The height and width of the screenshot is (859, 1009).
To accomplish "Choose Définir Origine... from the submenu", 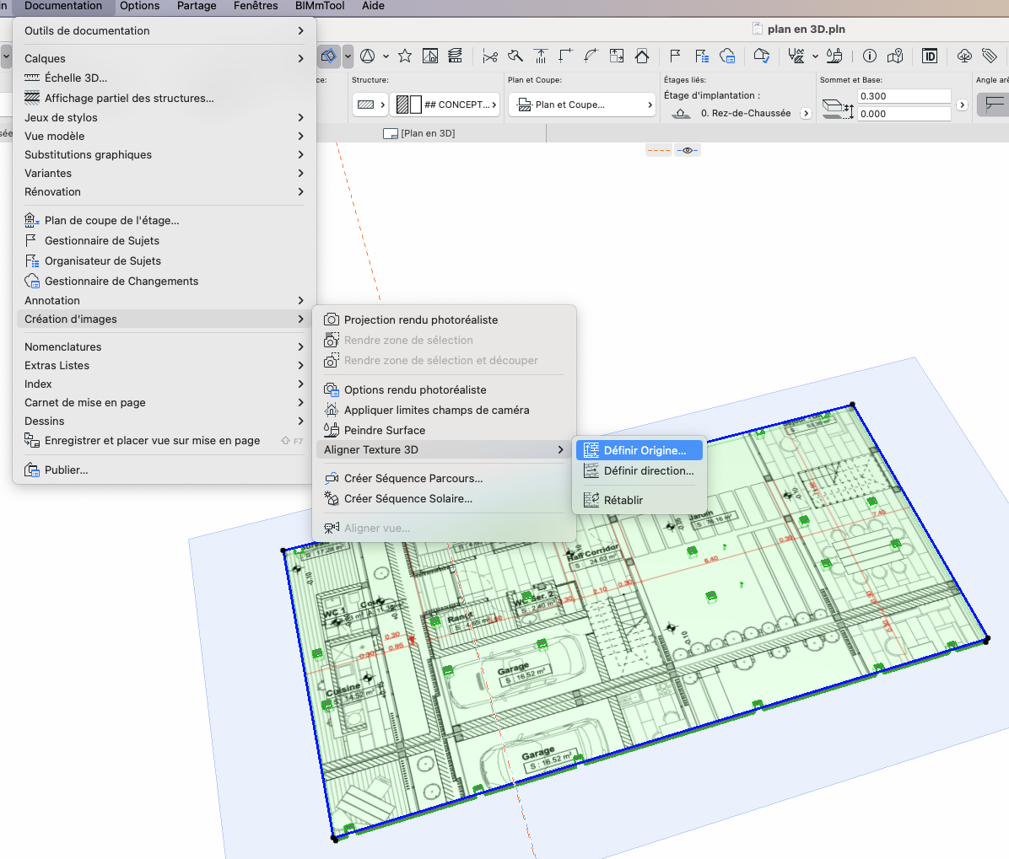I will point(639,451).
